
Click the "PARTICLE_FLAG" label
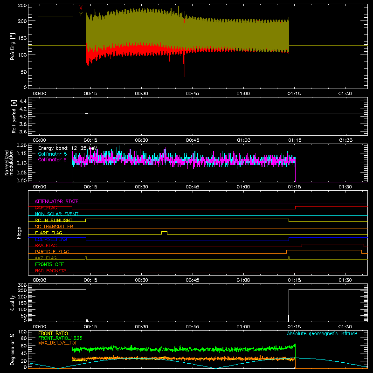point(52,251)
